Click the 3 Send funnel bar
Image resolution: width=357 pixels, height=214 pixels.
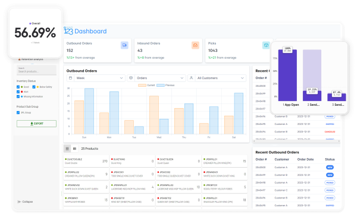pos(337,97)
